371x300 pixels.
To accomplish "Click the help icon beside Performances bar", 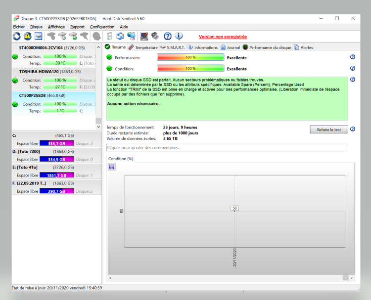I will (353, 57).
